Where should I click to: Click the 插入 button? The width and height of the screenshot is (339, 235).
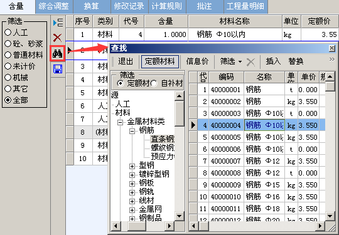[x=273, y=61]
